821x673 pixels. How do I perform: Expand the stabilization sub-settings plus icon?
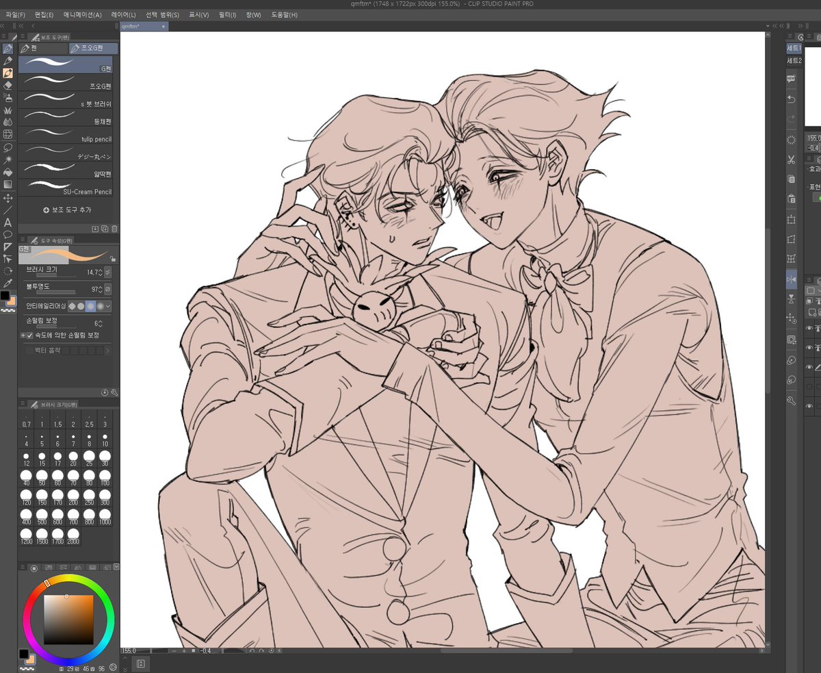[23, 335]
